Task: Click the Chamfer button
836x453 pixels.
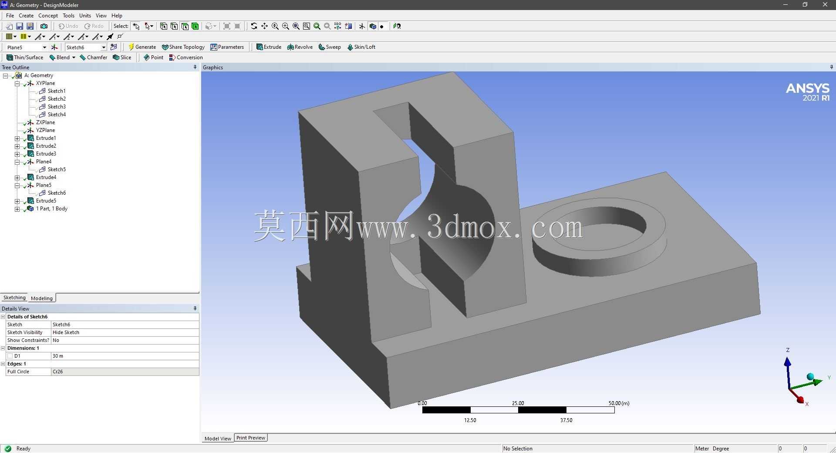Action: click(93, 57)
